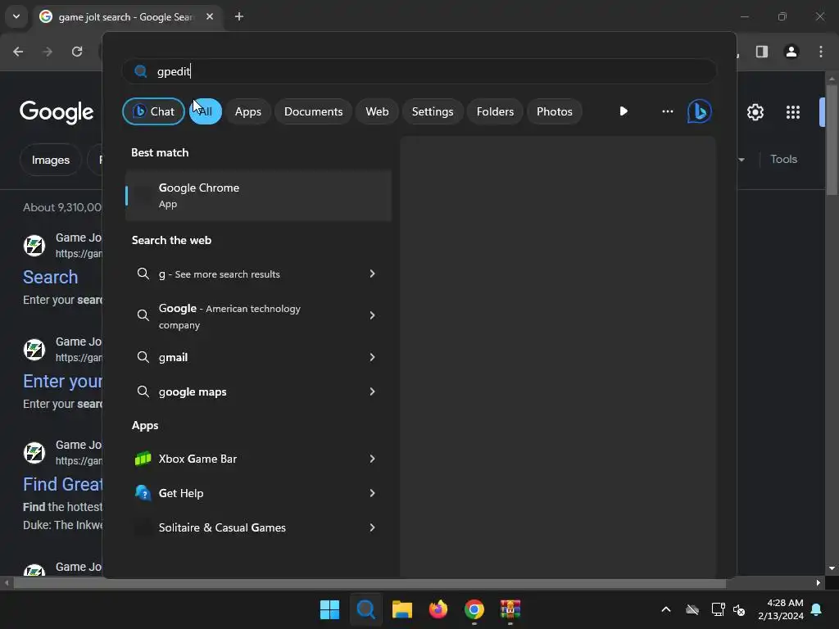The image size is (839, 629).
Task: Open Google Chrome best match
Action: click(258, 195)
